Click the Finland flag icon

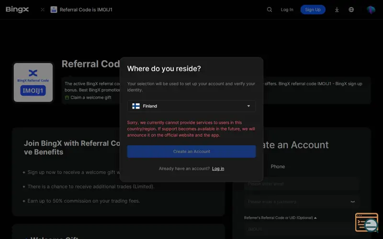coord(136,106)
